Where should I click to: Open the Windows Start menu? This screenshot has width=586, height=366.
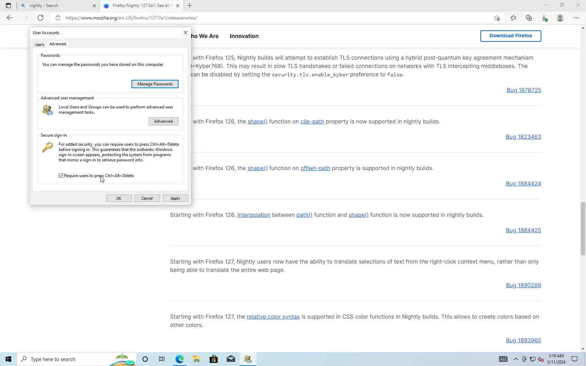pyautogui.click(x=8, y=359)
